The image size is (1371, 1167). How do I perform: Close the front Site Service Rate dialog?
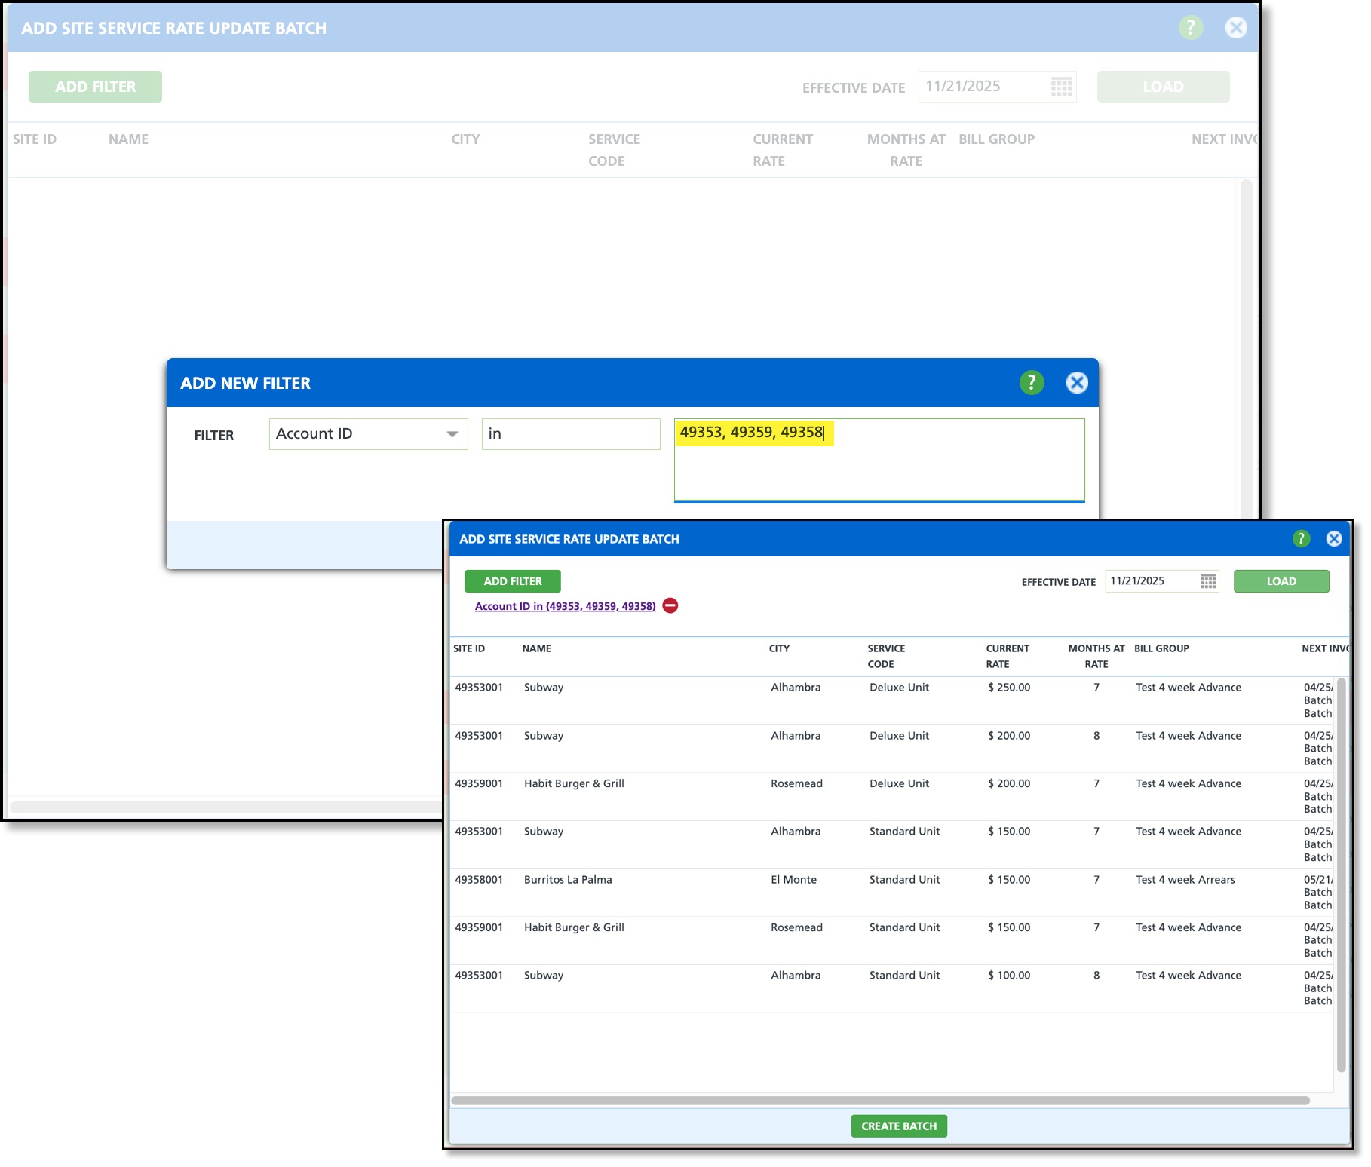(x=1334, y=538)
